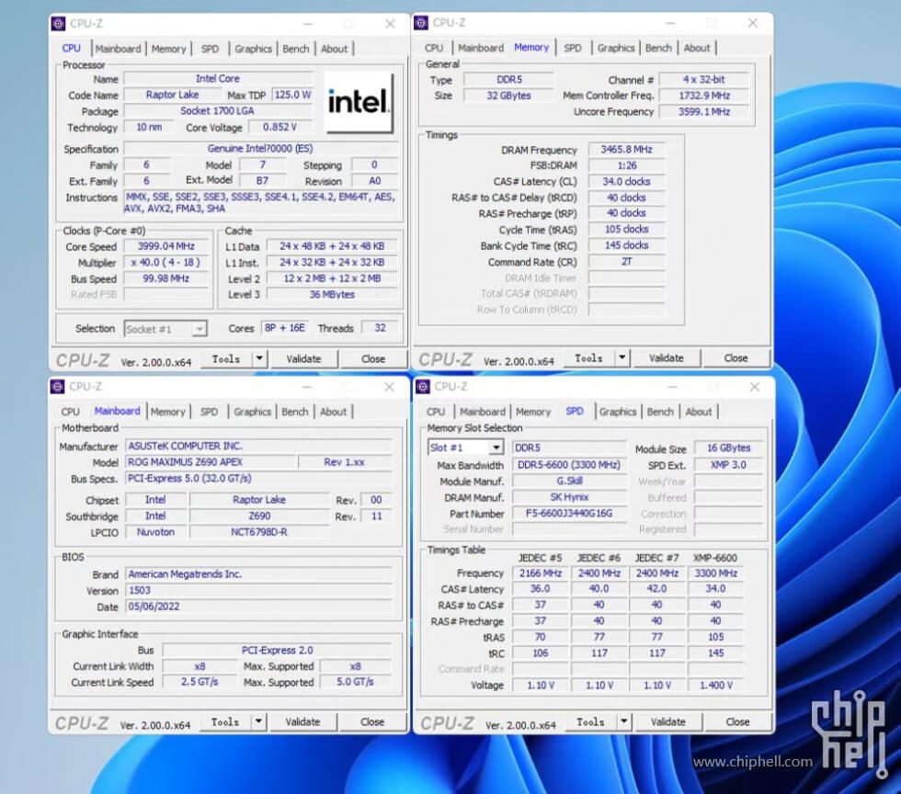The image size is (901, 794).
Task: Click the CPU-Z icon on the Mainboard window title bar
Action: point(58,387)
